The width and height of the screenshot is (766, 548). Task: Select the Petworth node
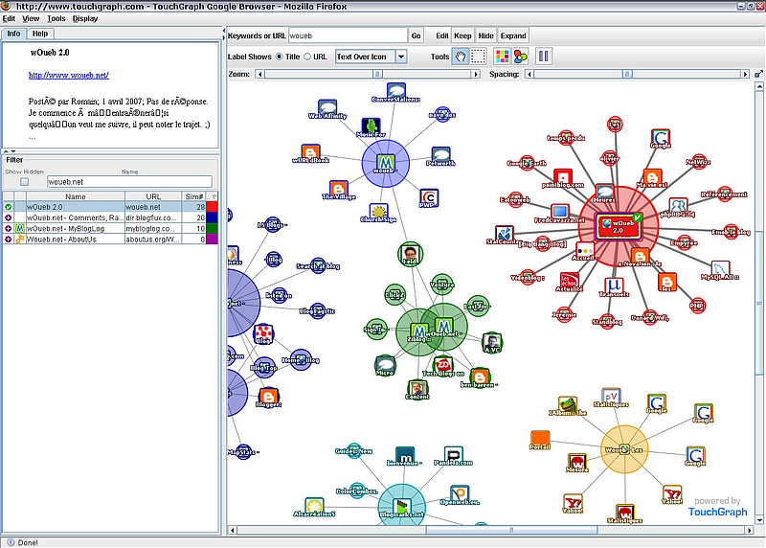click(440, 155)
